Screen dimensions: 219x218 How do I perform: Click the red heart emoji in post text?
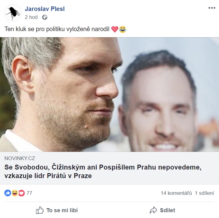[115, 29]
